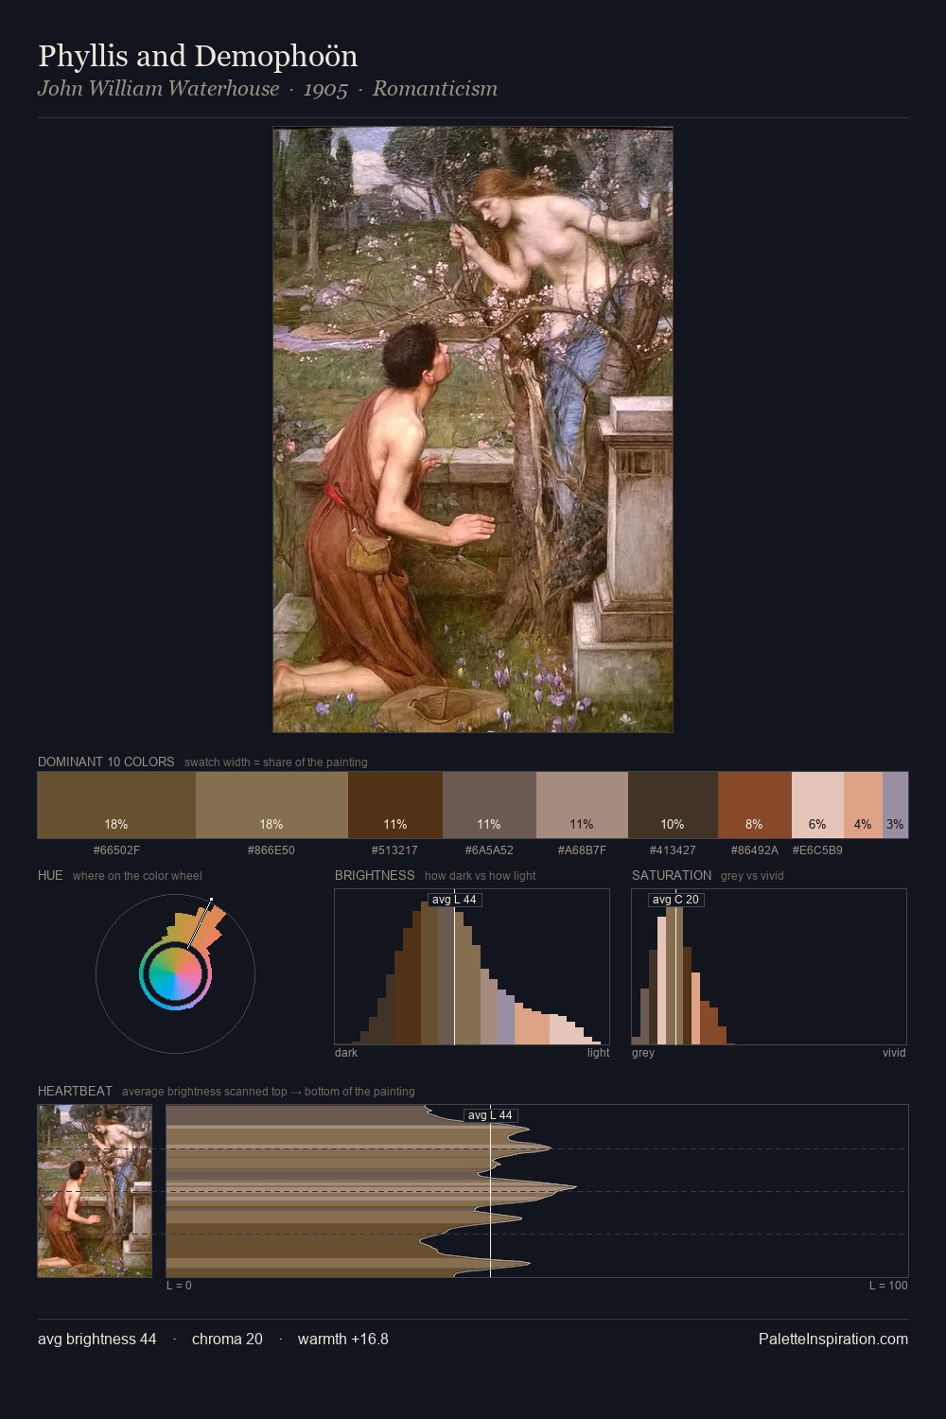Viewport: 946px width, 1419px height.
Task: Click the 'BRIGHTNESS' section heading
Action: tap(375, 875)
